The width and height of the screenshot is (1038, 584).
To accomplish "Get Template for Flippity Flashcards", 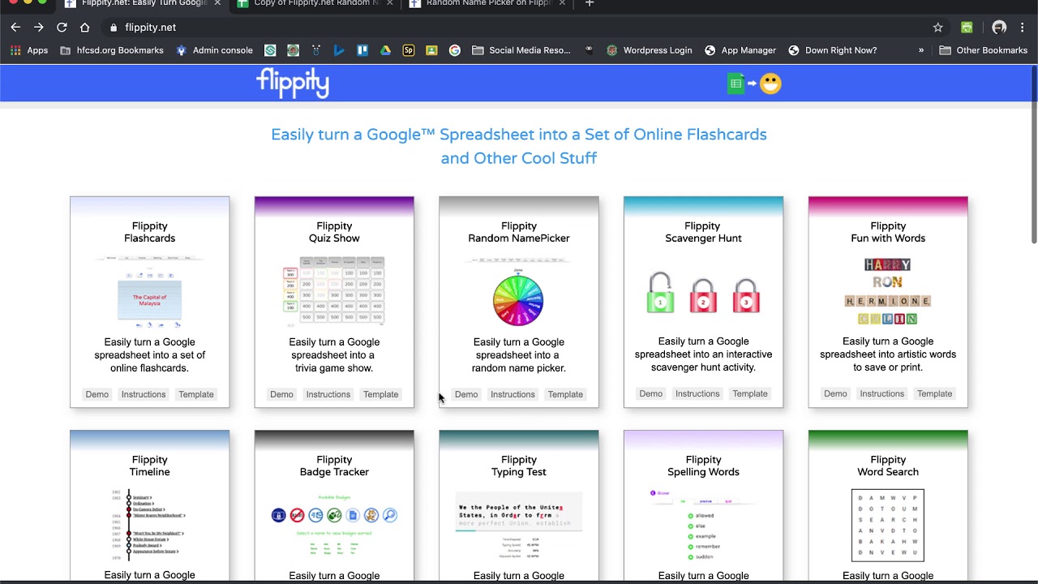I will pyautogui.click(x=196, y=394).
